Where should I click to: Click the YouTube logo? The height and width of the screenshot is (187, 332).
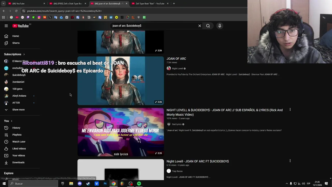point(20,26)
